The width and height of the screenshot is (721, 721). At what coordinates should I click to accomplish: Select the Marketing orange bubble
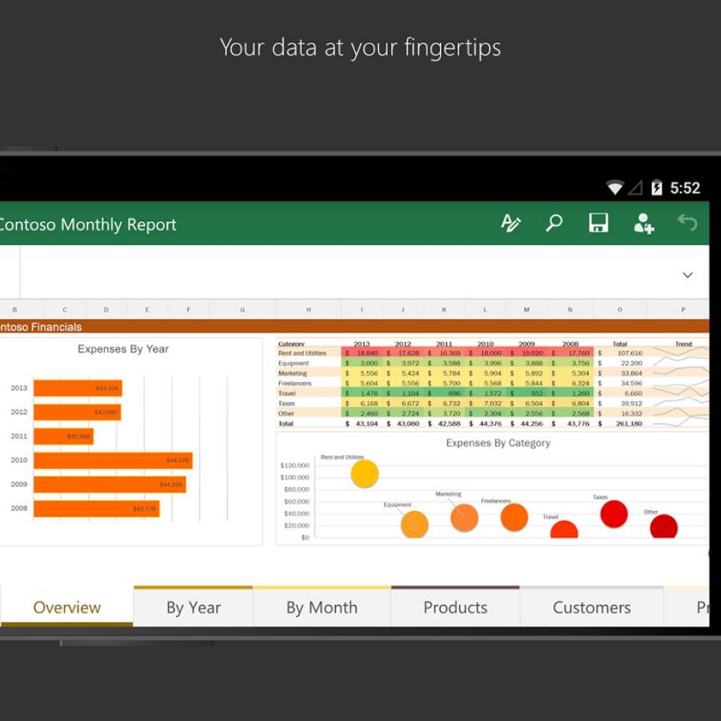point(464,518)
